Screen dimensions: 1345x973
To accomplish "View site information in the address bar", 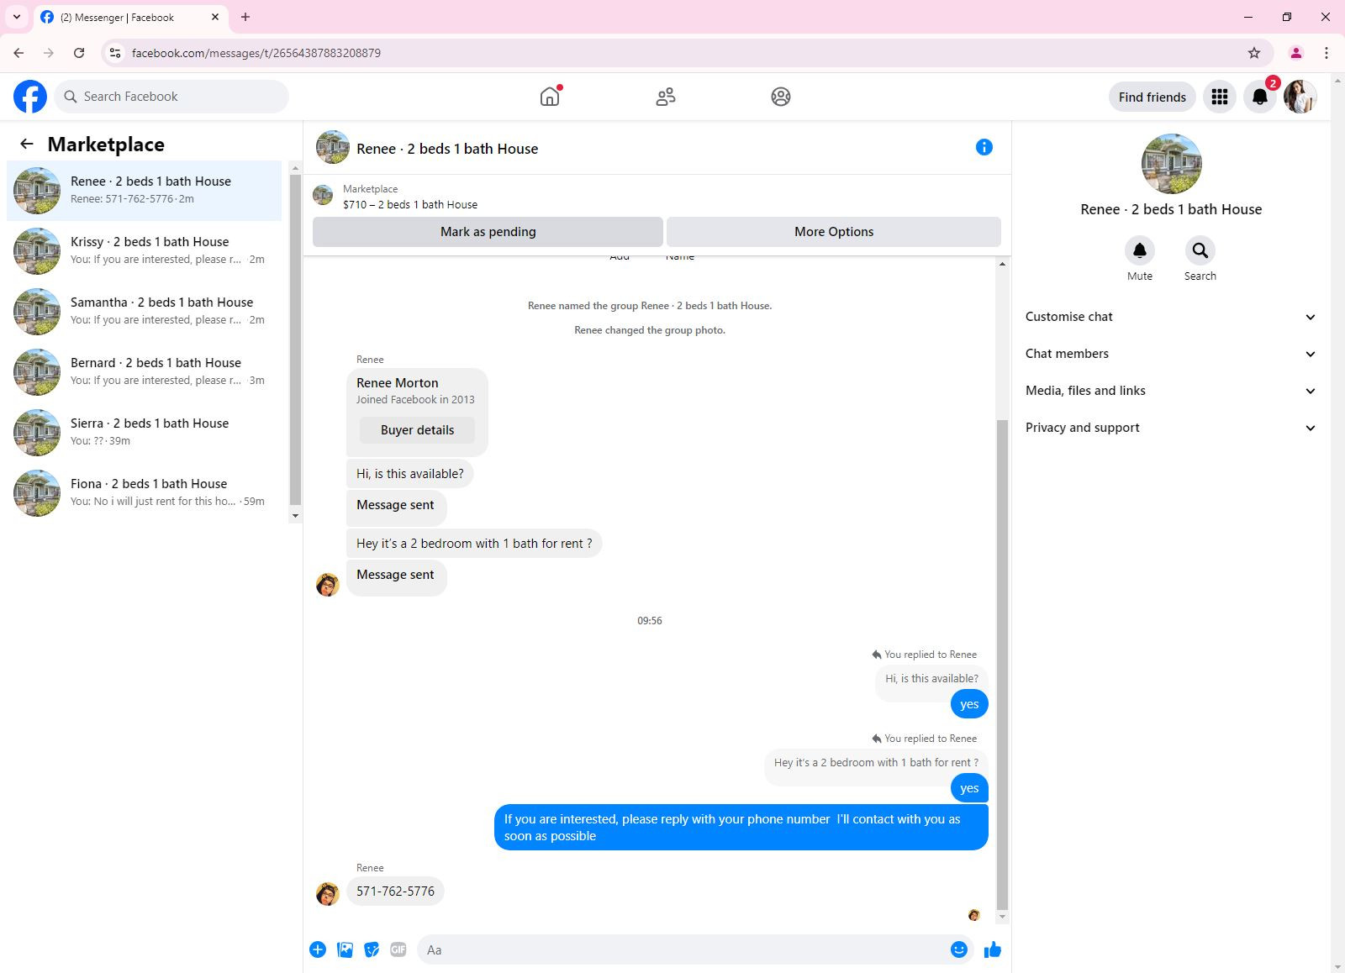I will click(115, 53).
